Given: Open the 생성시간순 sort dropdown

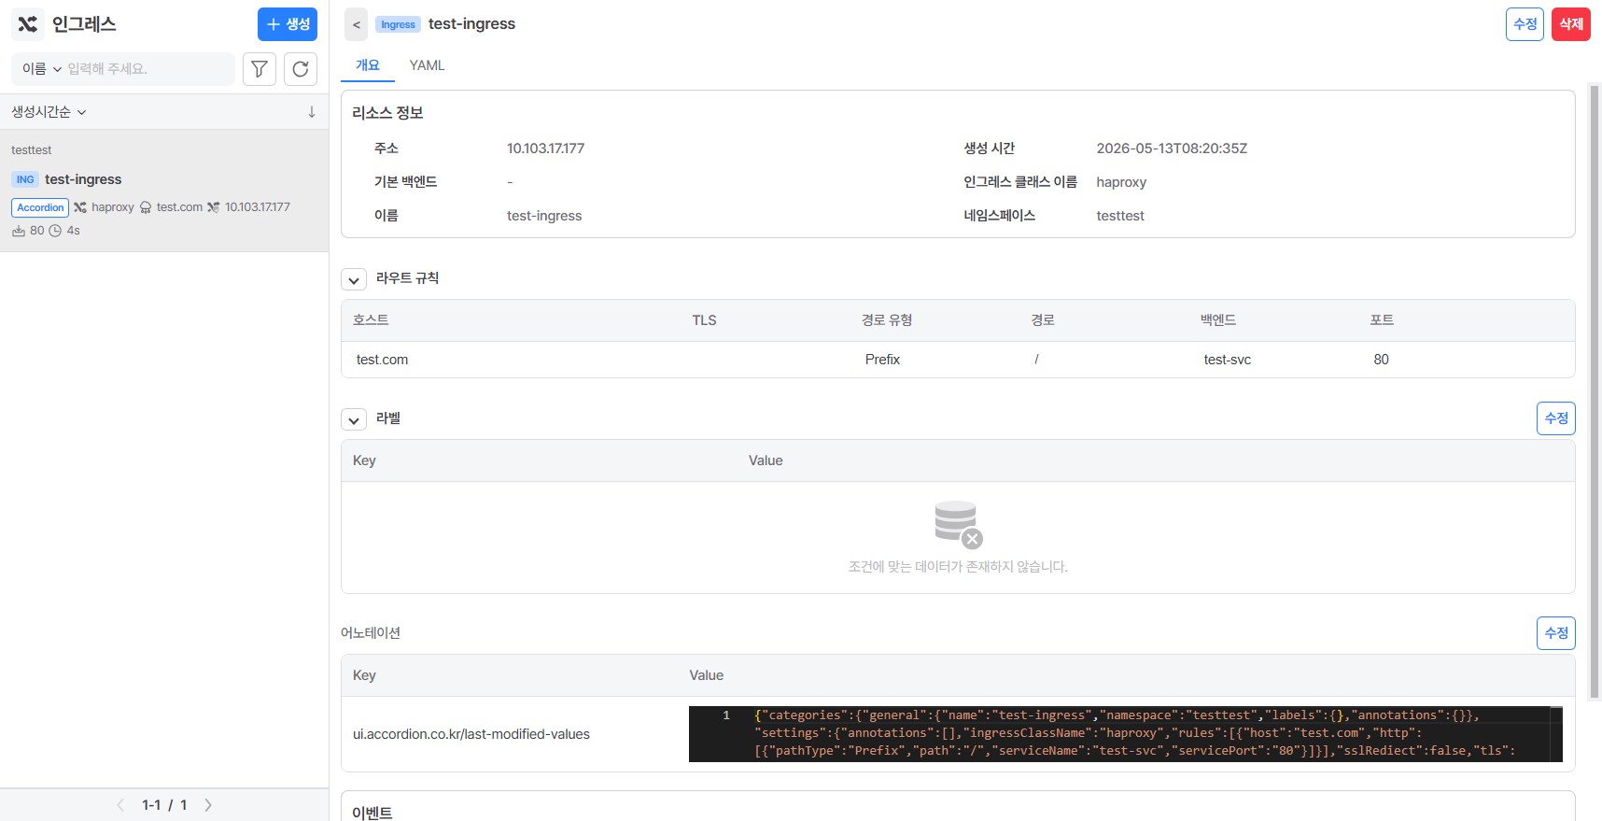Looking at the screenshot, I should 49,112.
